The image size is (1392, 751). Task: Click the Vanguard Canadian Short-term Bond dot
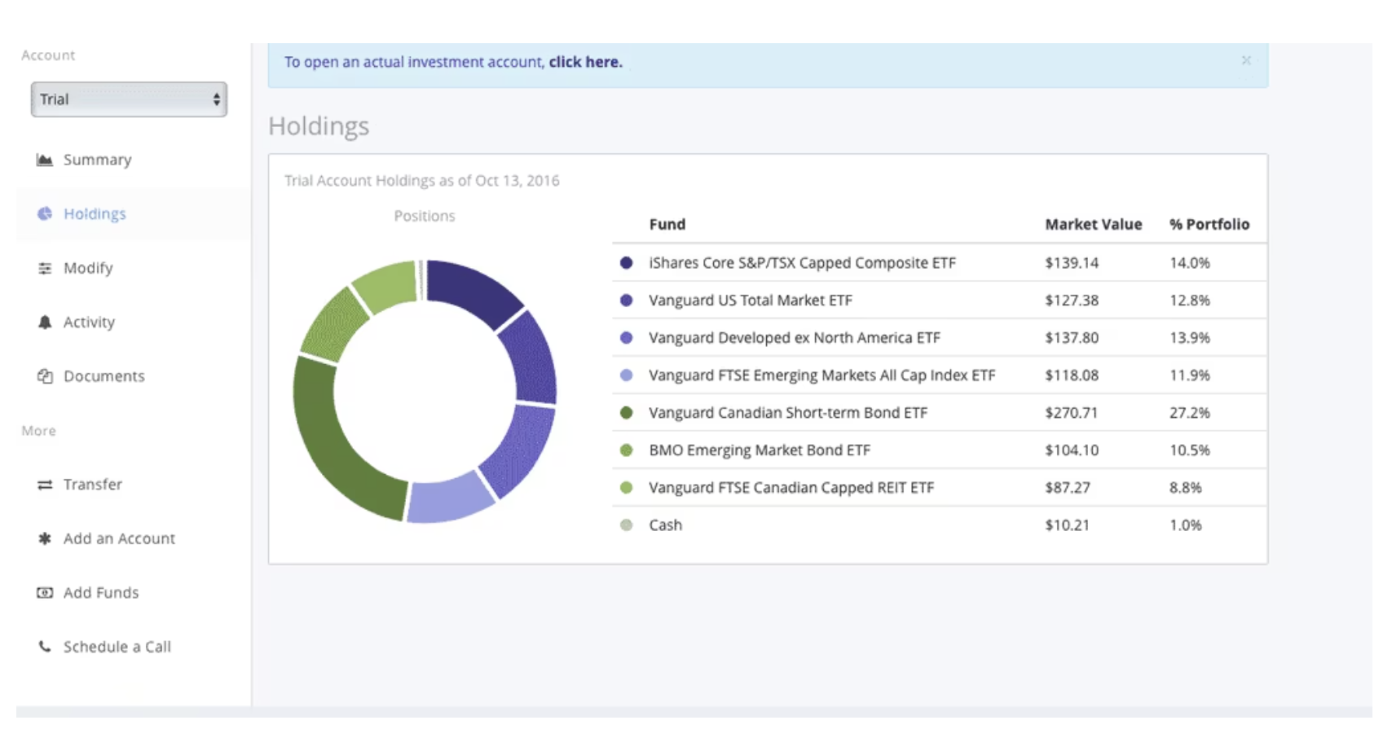click(x=626, y=413)
